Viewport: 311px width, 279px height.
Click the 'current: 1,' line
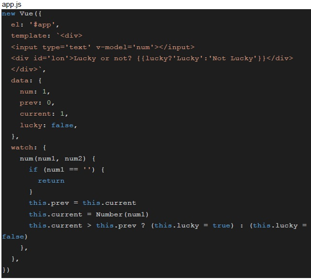click(44, 114)
